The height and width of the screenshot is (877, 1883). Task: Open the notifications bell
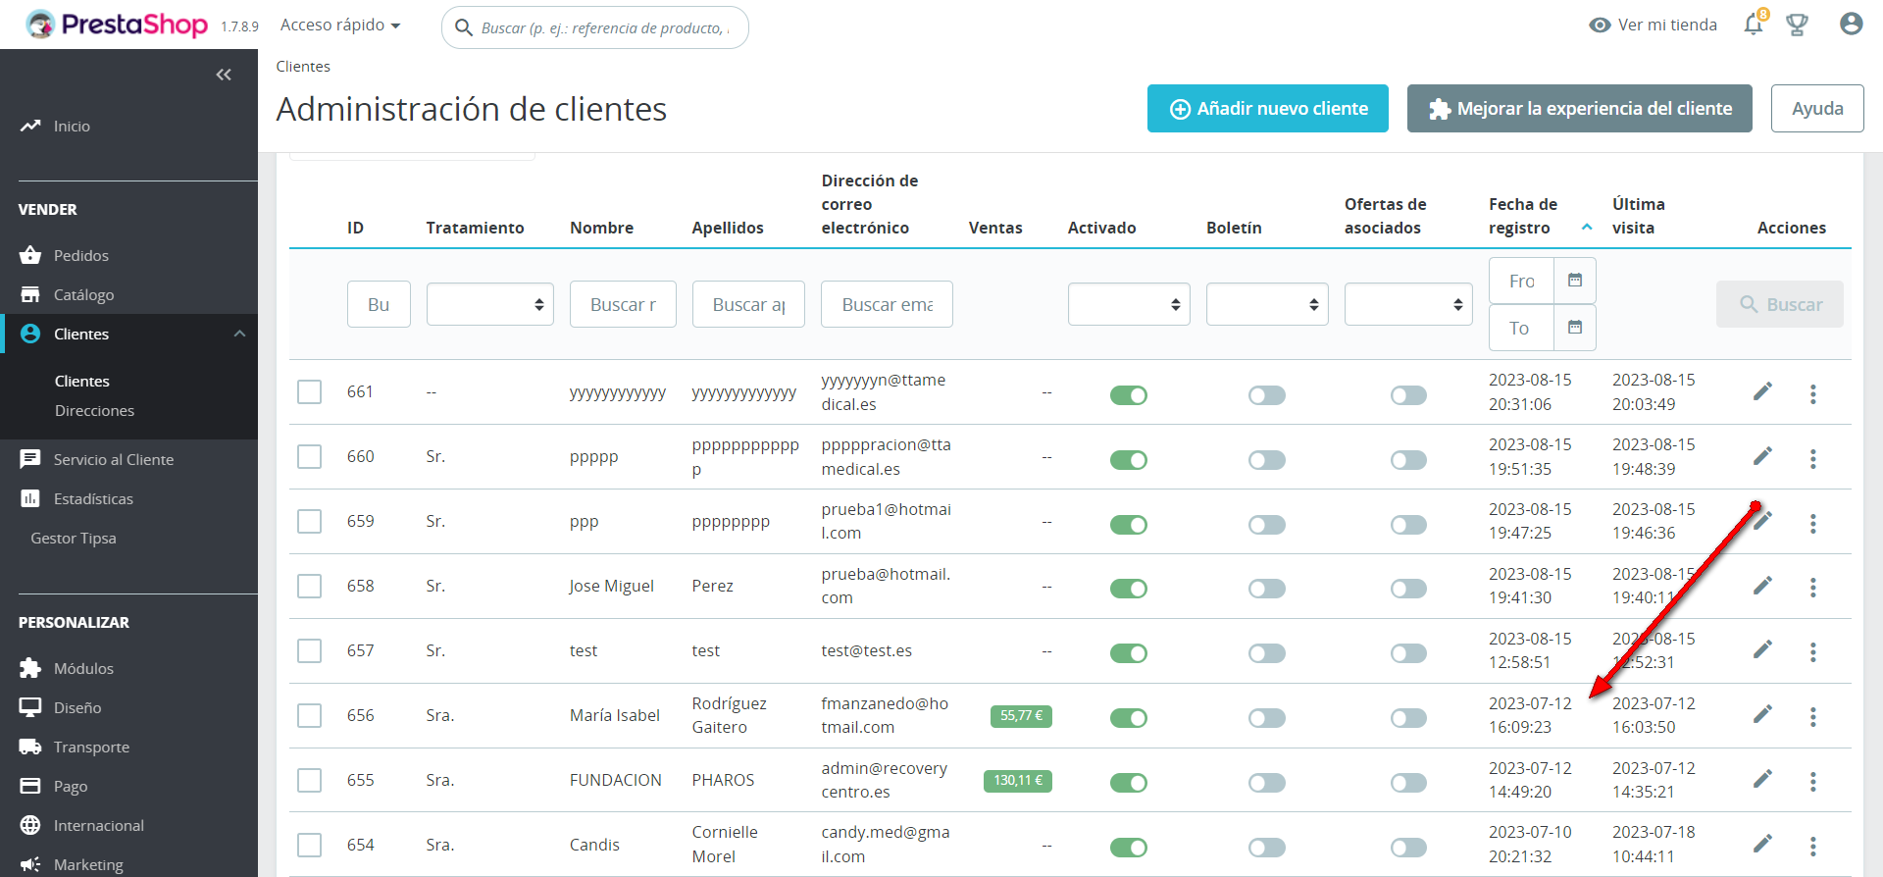click(1754, 25)
